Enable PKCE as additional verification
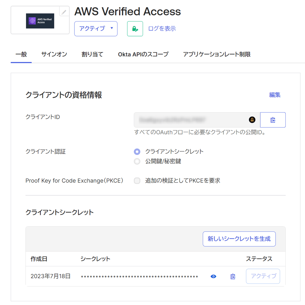The height and width of the screenshot is (305, 305). click(x=137, y=180)
